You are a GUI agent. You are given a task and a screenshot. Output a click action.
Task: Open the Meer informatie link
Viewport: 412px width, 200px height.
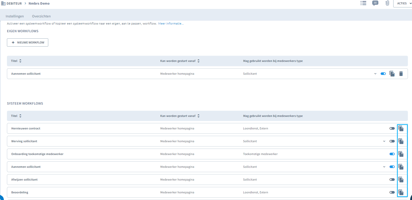171,24
